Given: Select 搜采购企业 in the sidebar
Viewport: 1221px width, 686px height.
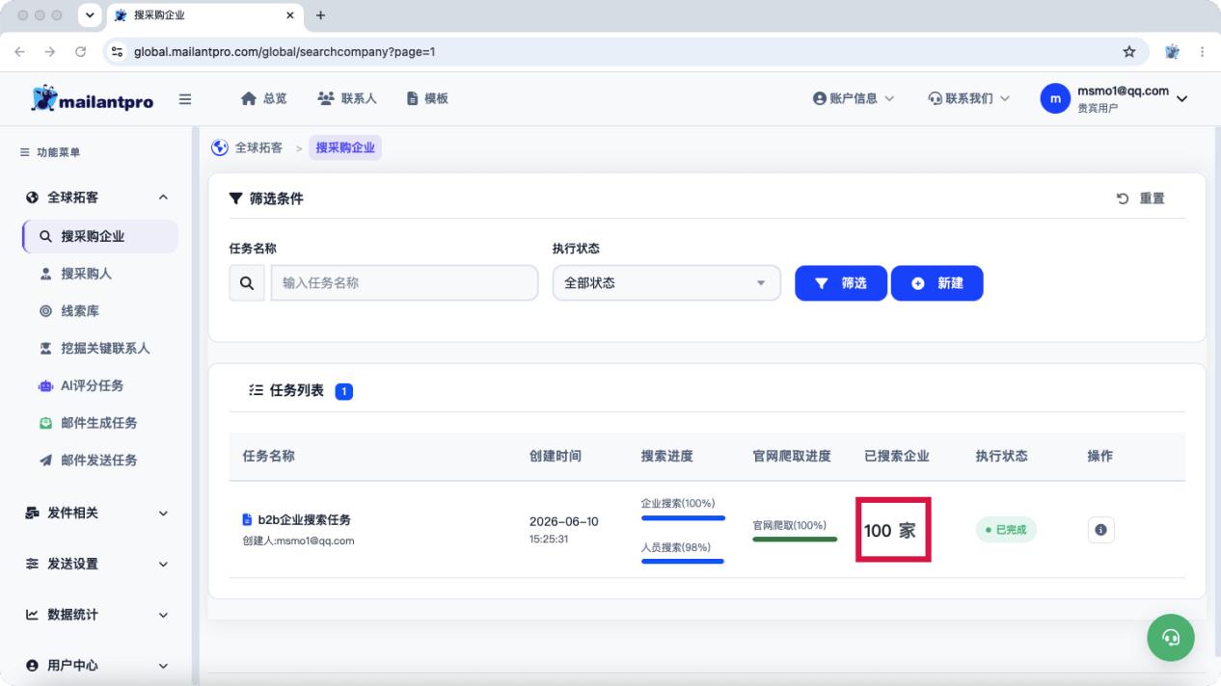Looking at the screenshot, I should pyautogui.click(x=99, y=236).
